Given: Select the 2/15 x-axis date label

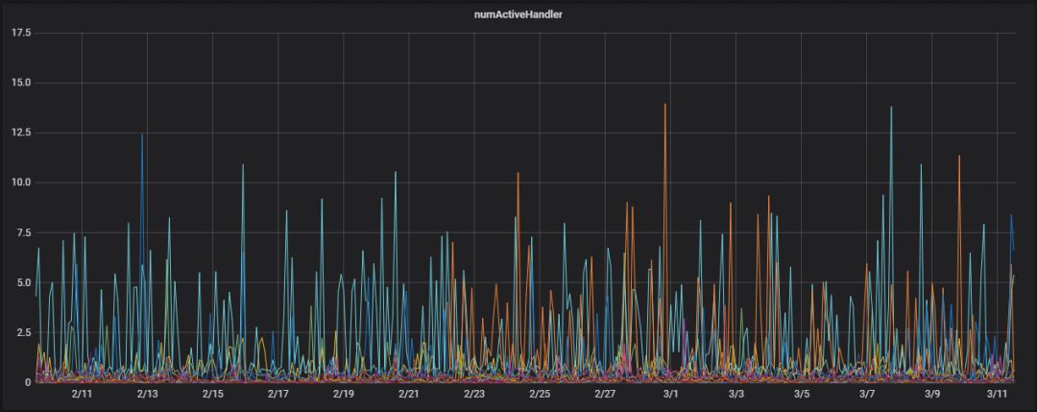Looking at the screenshot, I should 212,394.
